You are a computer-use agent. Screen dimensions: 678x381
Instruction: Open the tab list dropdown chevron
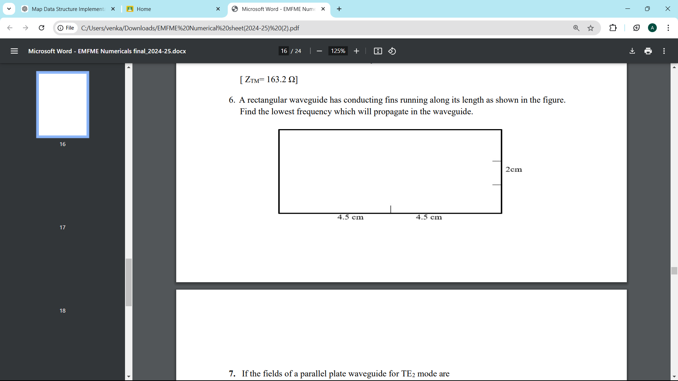coord(9,9)
